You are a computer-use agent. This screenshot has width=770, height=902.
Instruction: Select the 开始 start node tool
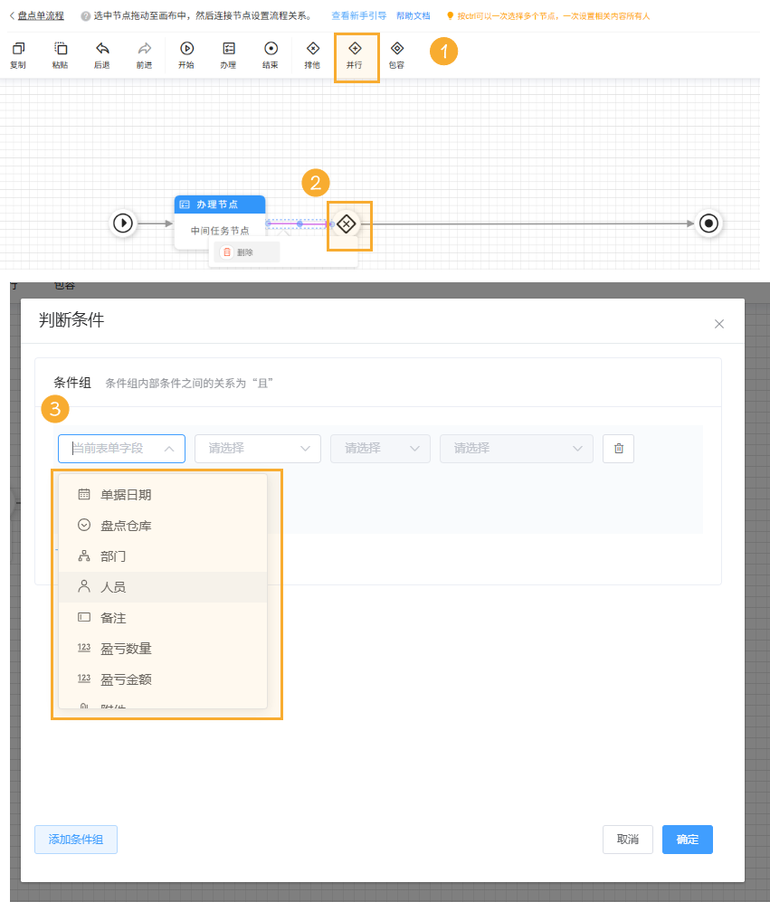coord(185,54)
